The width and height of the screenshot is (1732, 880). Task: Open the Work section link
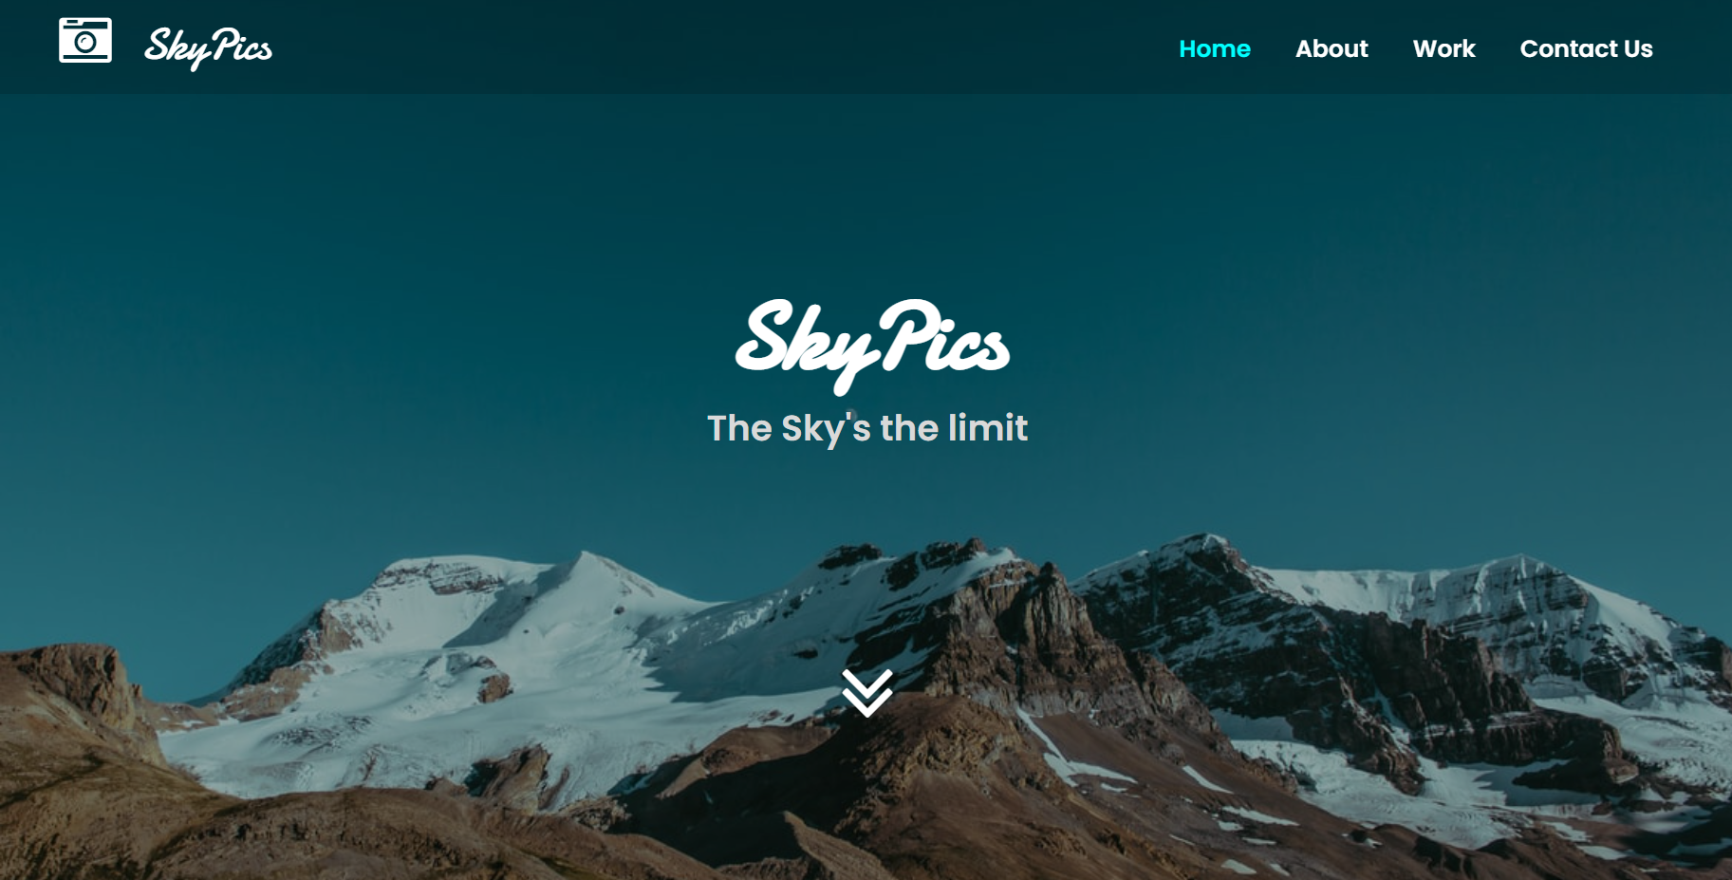pos(1443,48)
